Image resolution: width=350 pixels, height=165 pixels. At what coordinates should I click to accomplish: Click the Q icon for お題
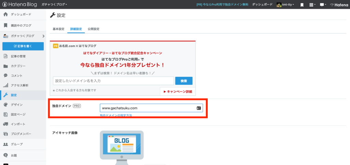(6, 155)
